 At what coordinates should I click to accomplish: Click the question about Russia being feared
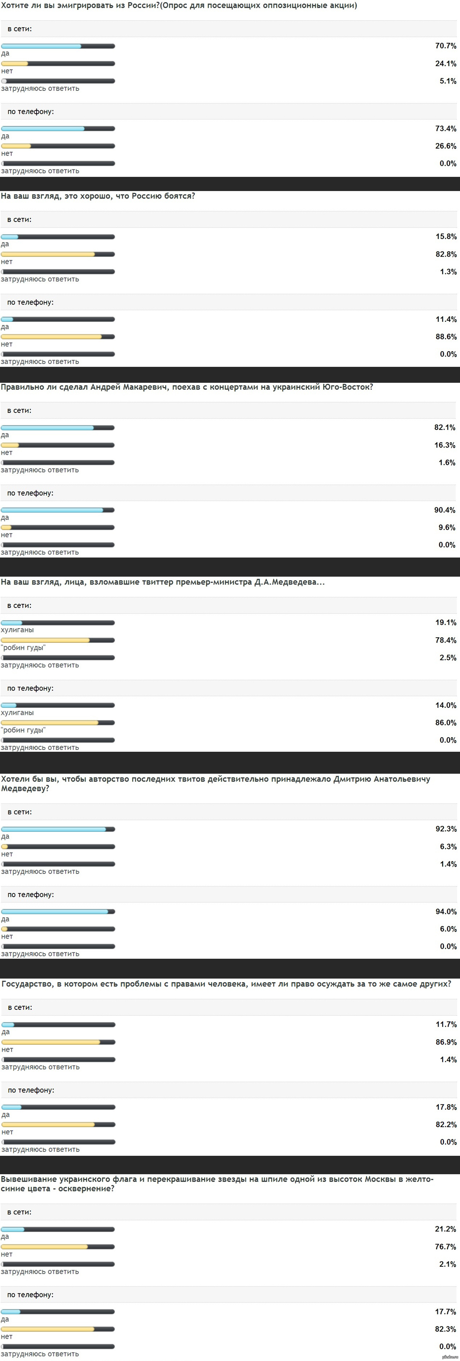(x=98, y=196)
